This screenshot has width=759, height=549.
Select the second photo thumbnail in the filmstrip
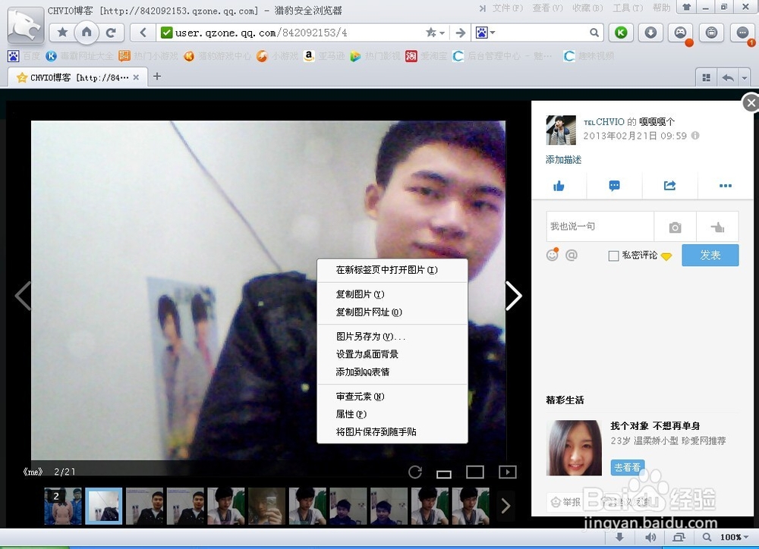point(103,505)
